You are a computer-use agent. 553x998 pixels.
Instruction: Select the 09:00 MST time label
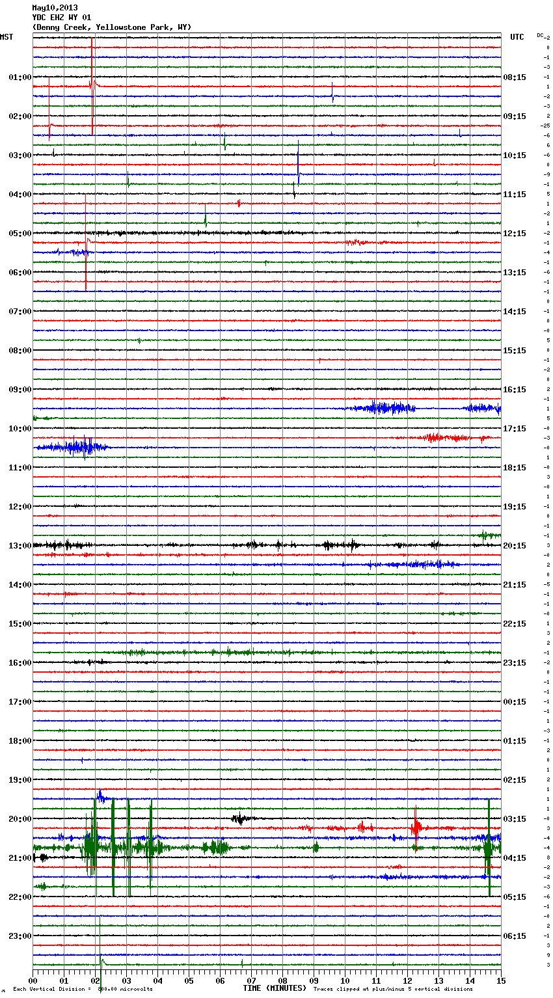(20, 390)
